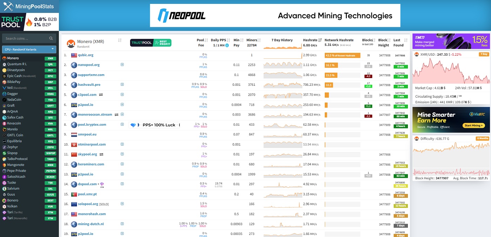The height and width of the screenshot is (237, 491).
Task: Click qubic.org 43.5% network hashrate bar
Action: [343, 55]
